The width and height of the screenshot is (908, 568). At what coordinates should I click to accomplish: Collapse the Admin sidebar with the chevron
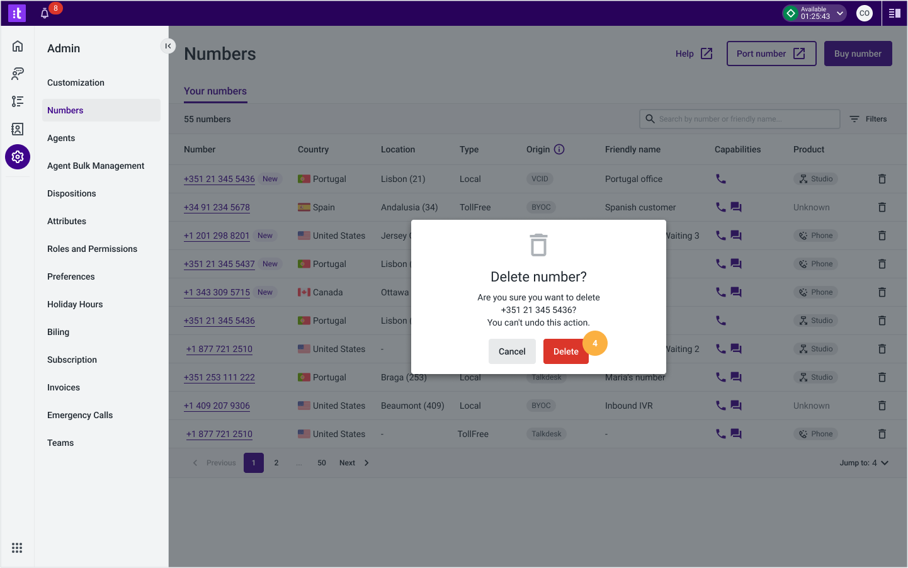pyautogui.click(x=167, y=46)
